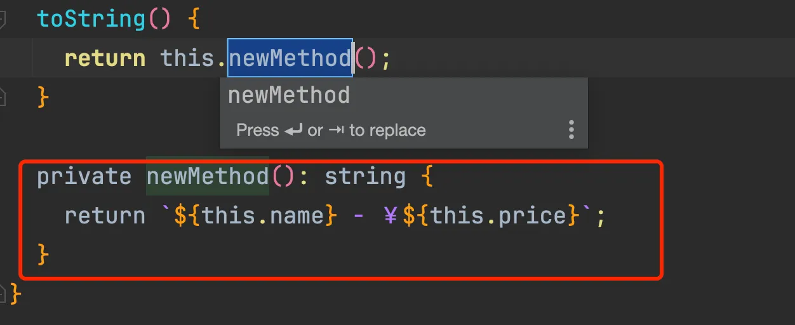
Task: Click the ¥ symbol in template string
Action: [x=391, y=216]
